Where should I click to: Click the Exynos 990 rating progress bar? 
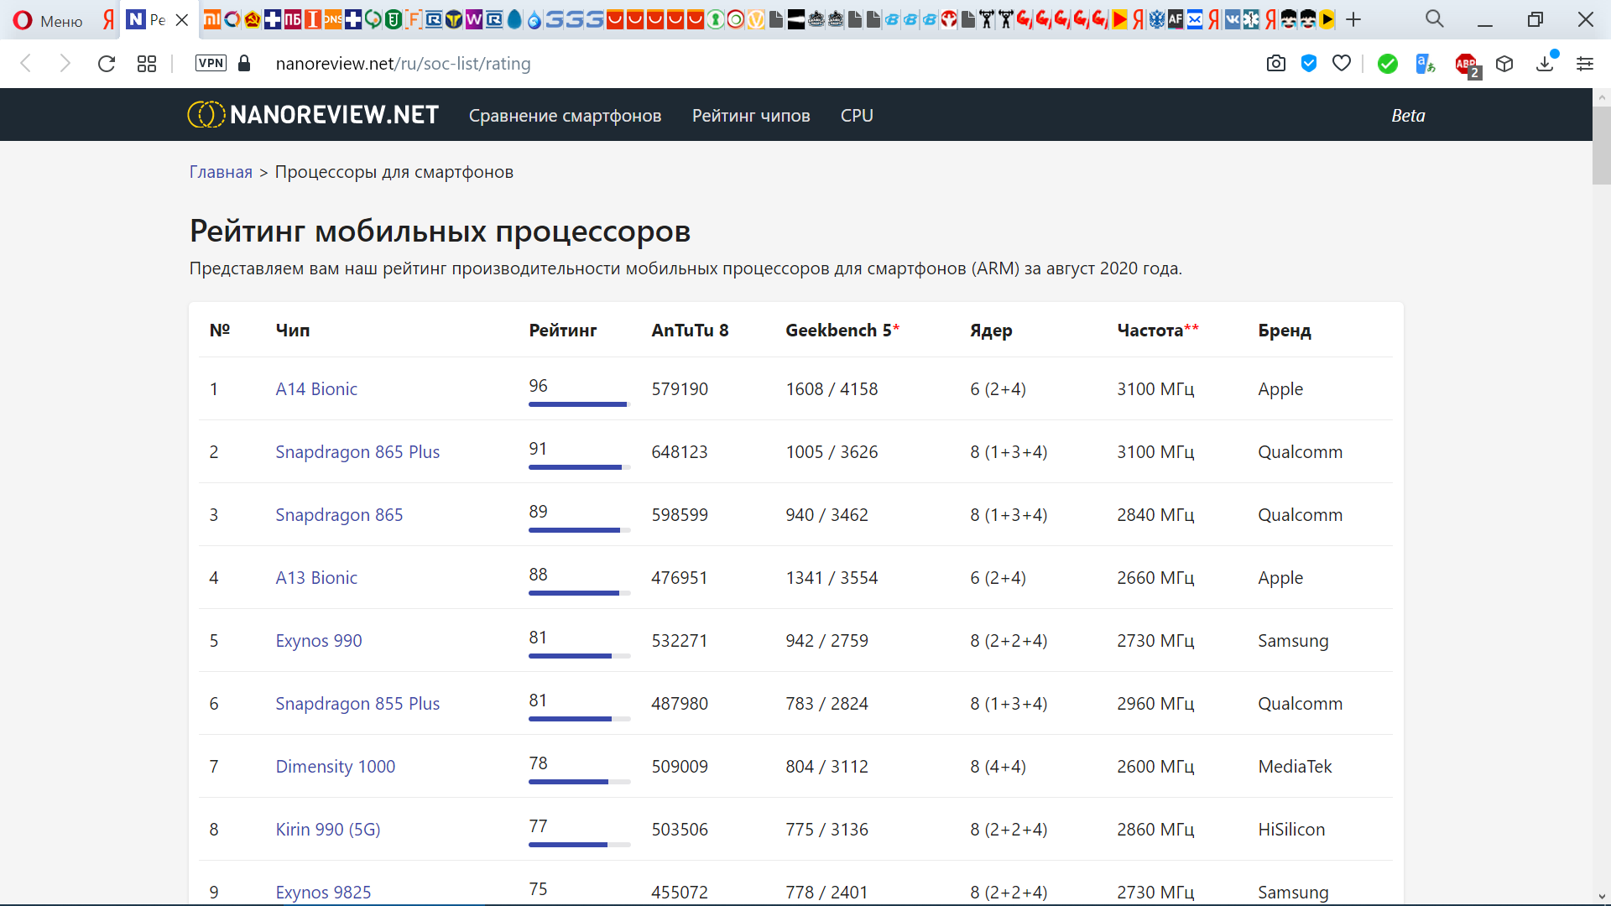[579, 656]
